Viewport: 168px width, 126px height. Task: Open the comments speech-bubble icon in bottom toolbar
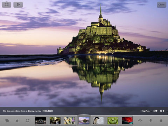coord(7,121)
